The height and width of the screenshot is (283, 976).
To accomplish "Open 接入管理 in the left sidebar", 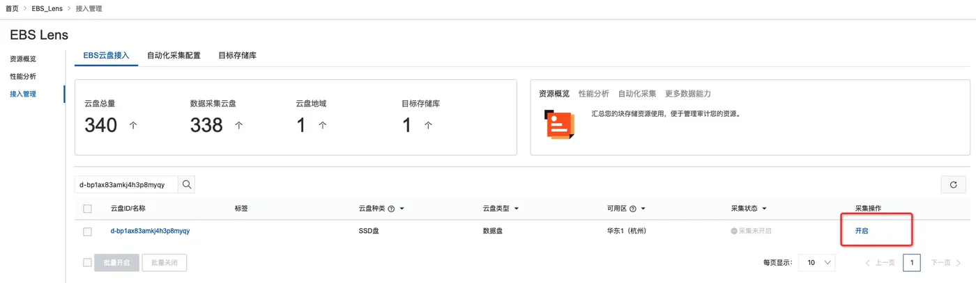I will [x=23, y=94].
